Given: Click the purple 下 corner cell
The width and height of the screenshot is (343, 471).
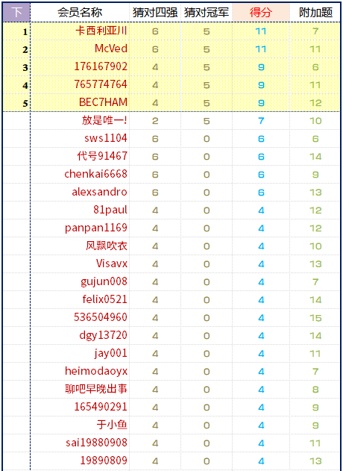Looking at the screenshot, I should pyautogui.click(x=16, y=13).
